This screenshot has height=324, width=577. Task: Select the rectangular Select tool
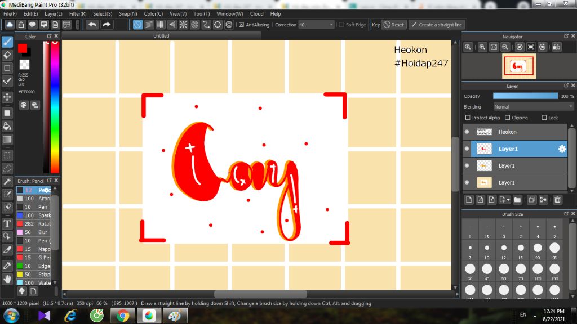(7, 155)
